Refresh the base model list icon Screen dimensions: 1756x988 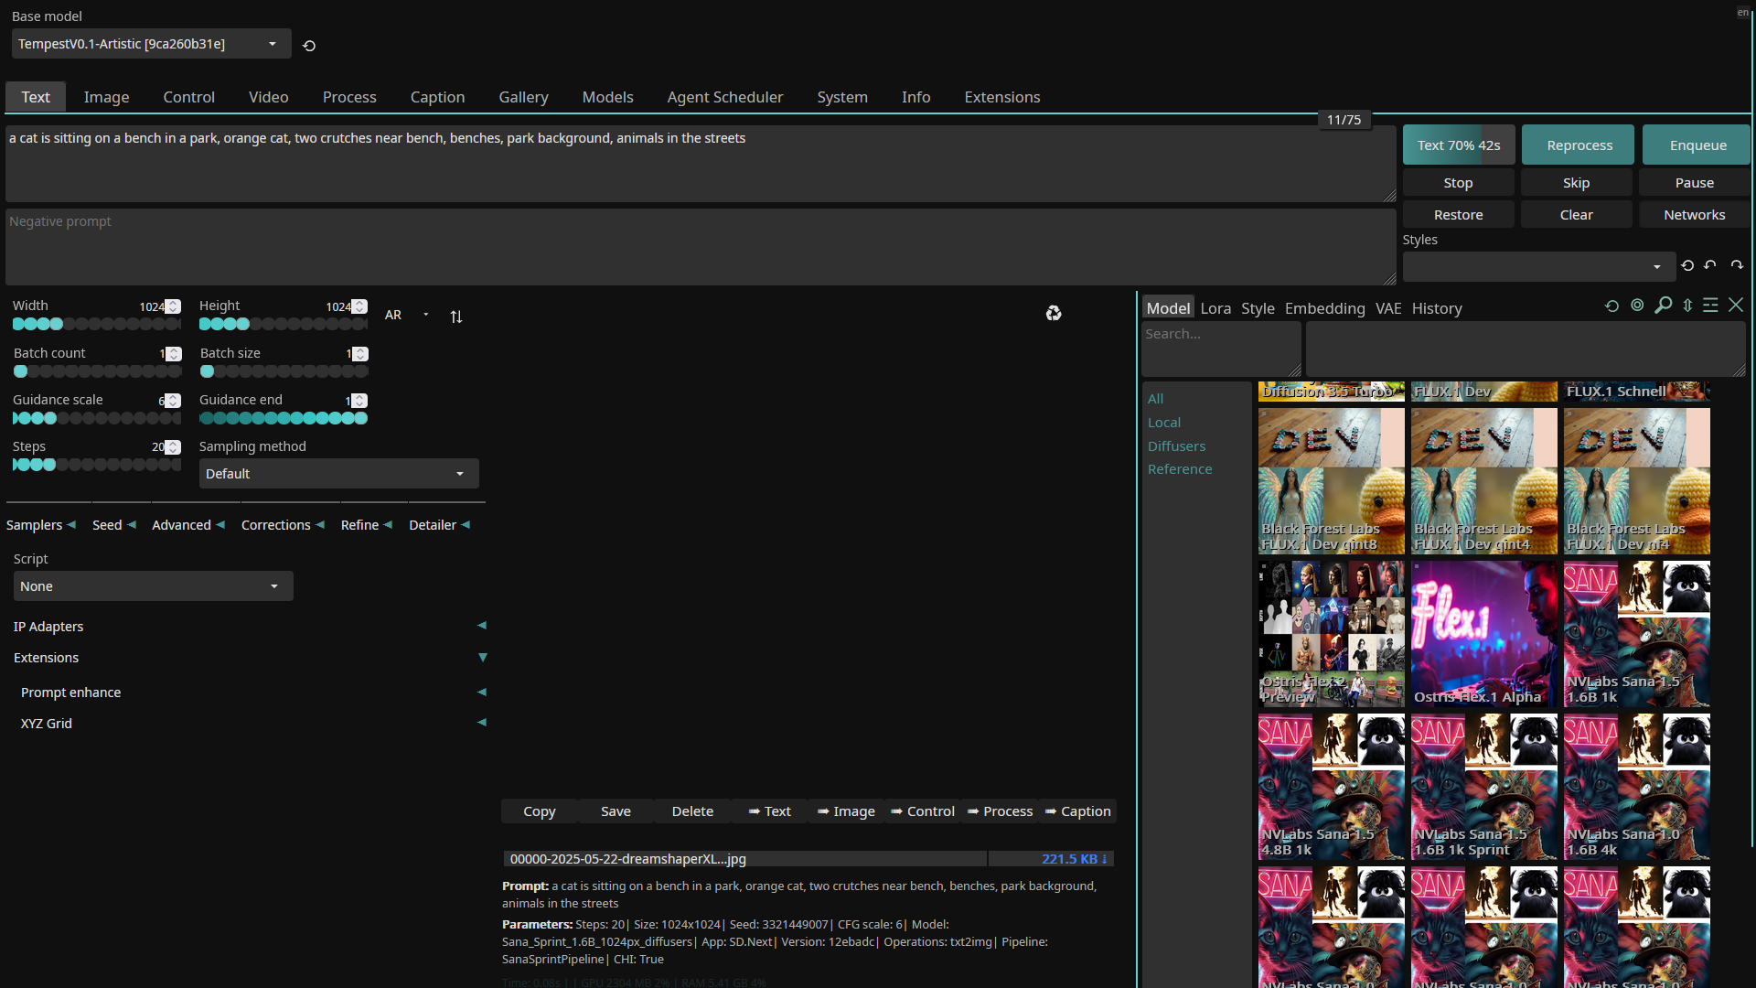[309, 46]
